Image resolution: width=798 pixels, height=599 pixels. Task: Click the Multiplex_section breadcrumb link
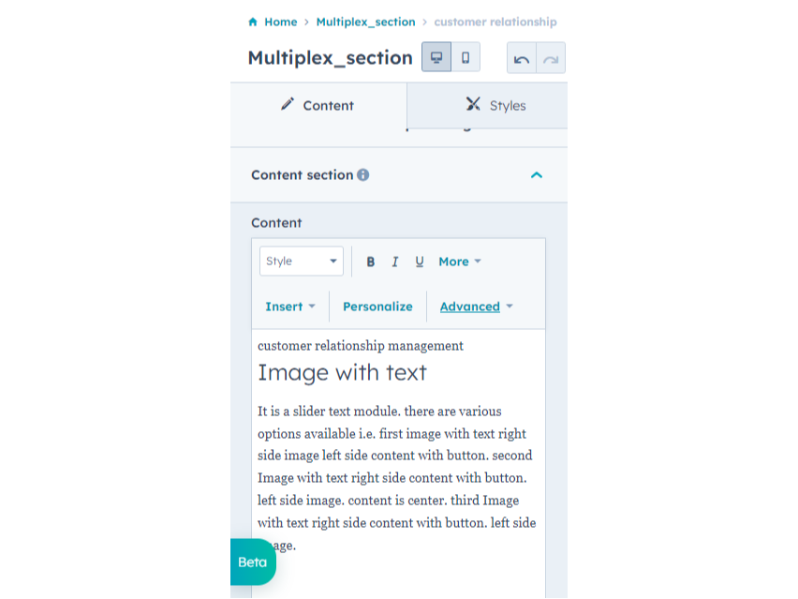tap(365, 22)
